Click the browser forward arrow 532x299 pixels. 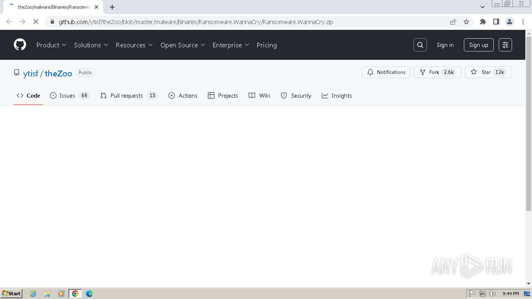22,22
